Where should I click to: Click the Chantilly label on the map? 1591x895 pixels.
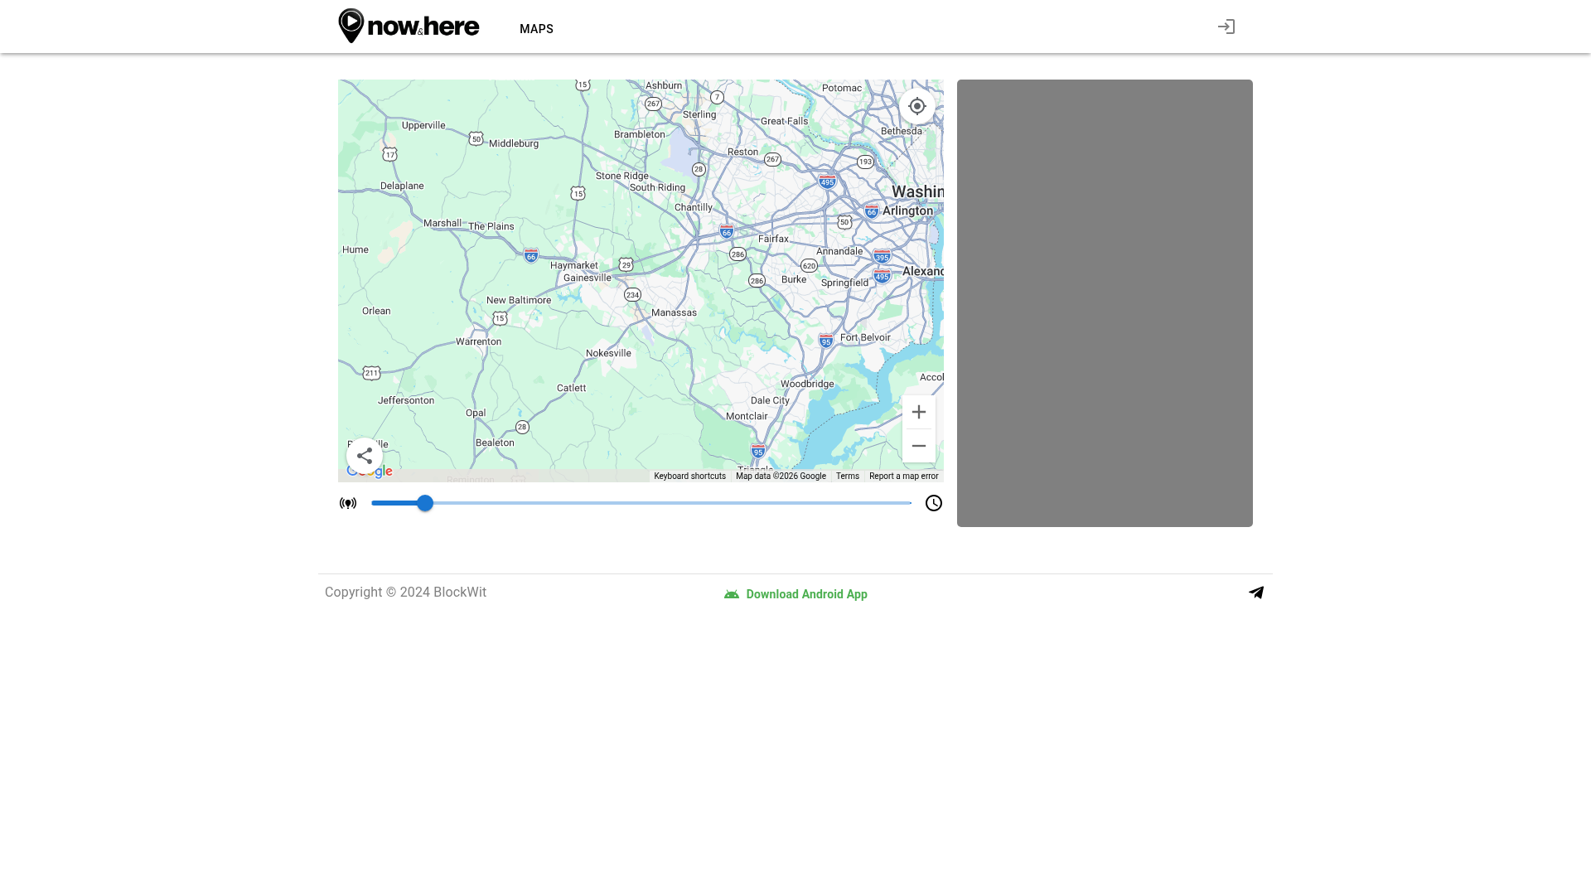694,207
